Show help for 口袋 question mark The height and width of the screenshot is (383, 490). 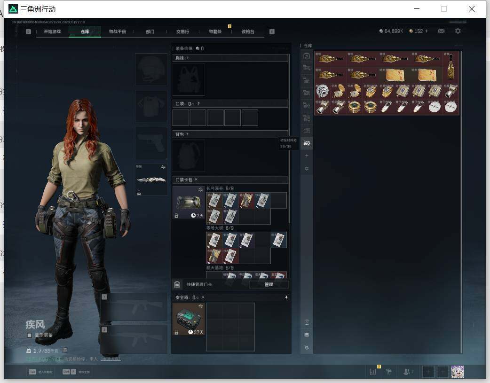pyautogui.click(x=198, y=104)
